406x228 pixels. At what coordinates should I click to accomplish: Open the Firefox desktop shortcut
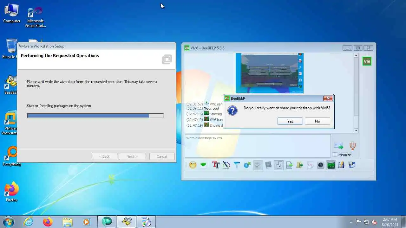click(x=11, y=192)
